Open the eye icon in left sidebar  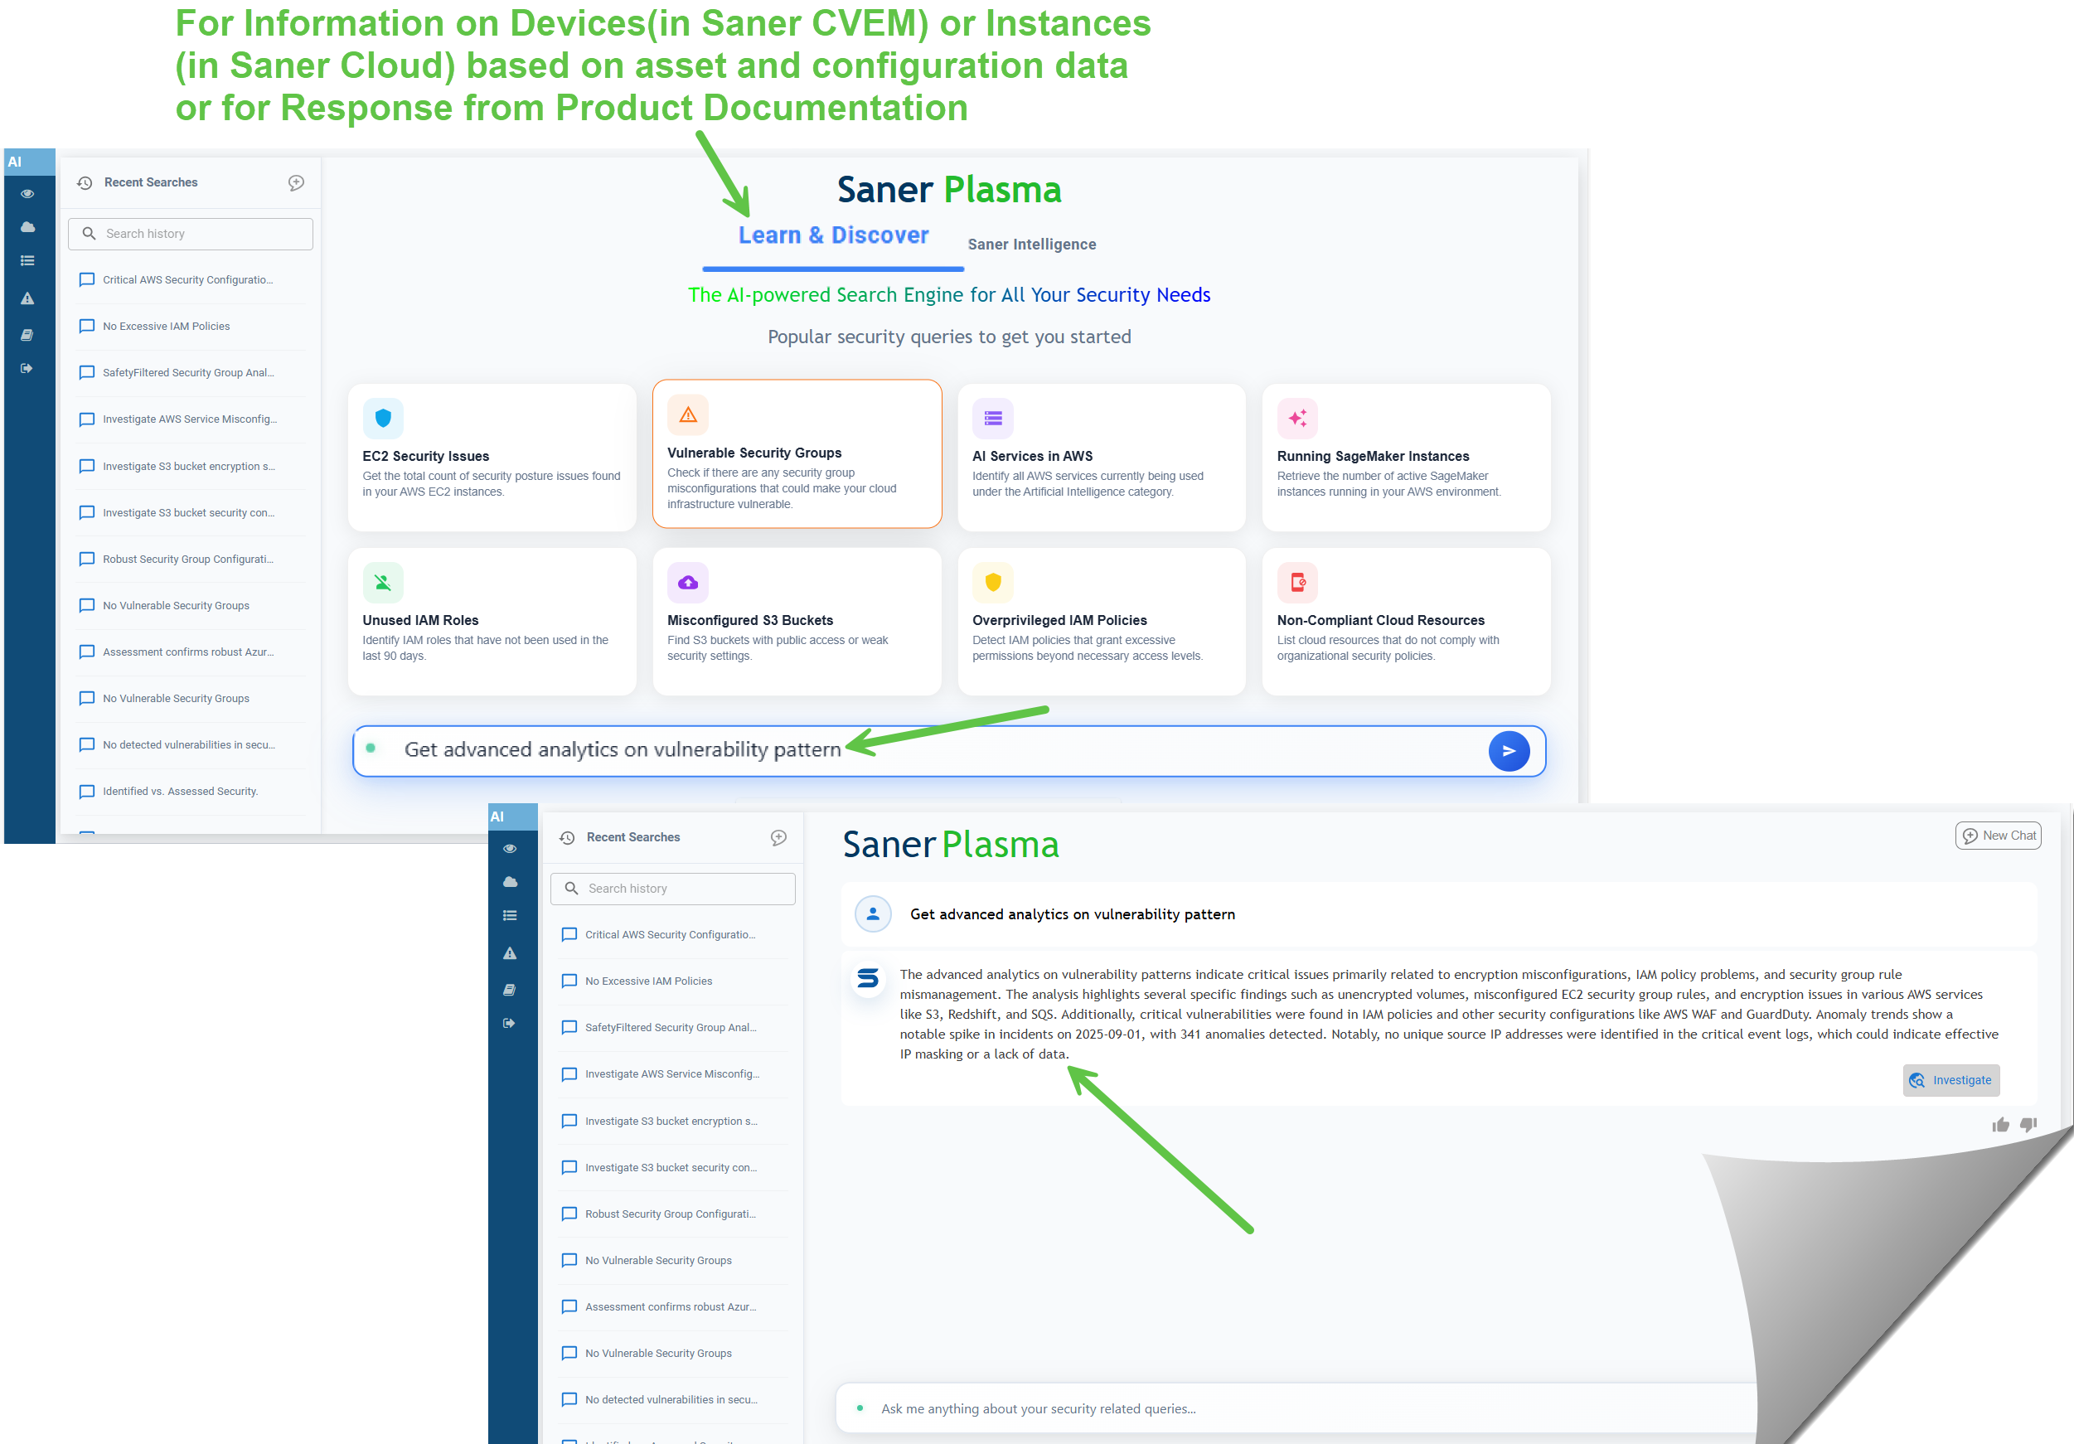click(x=27, y=193)
